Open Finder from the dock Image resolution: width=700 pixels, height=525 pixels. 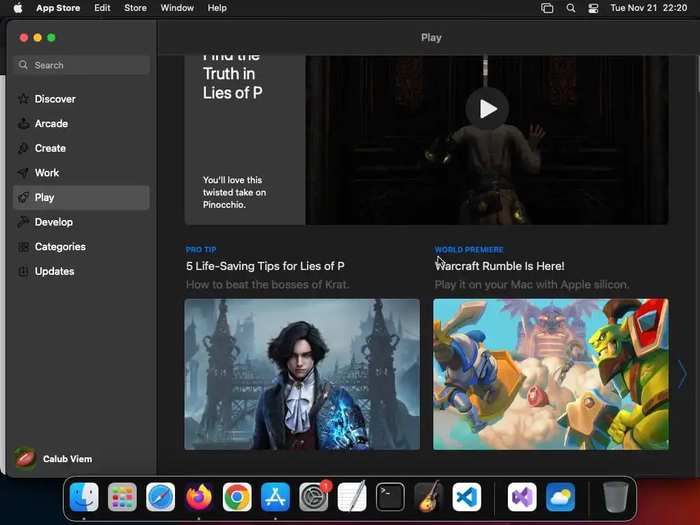click(x=84, y=497)
